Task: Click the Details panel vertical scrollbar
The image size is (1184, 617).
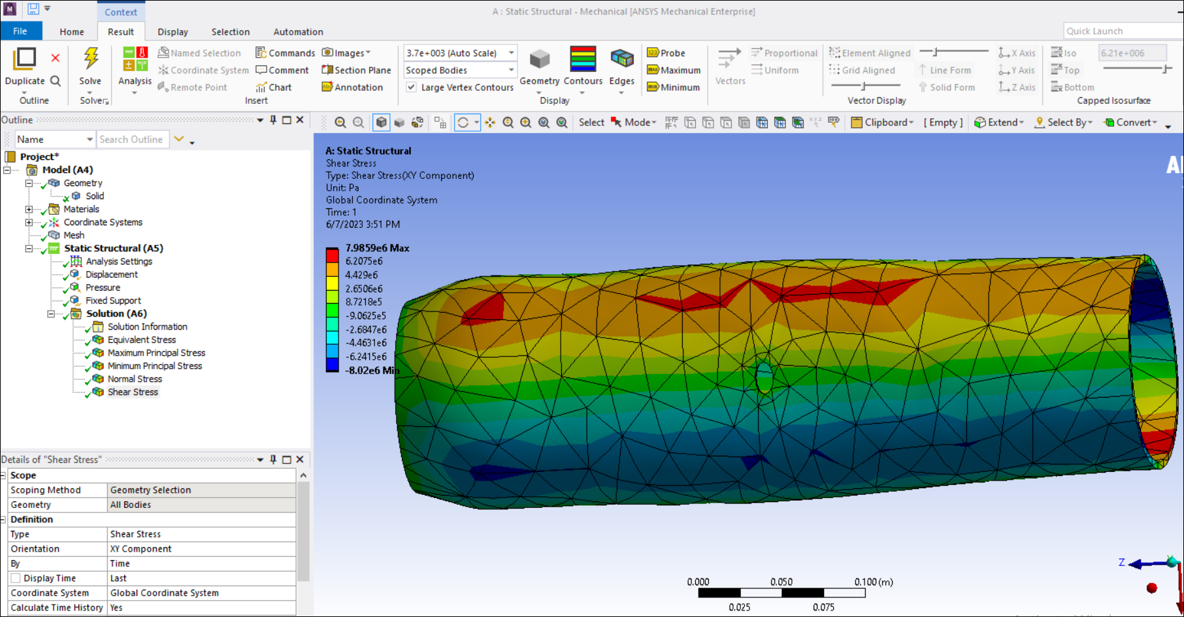Action: pyautogui.click(x=303, y=532)
